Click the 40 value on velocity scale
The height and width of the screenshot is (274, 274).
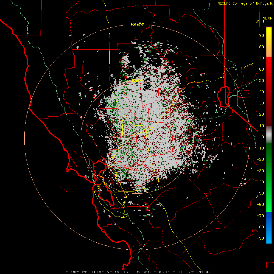pos(262,92)
